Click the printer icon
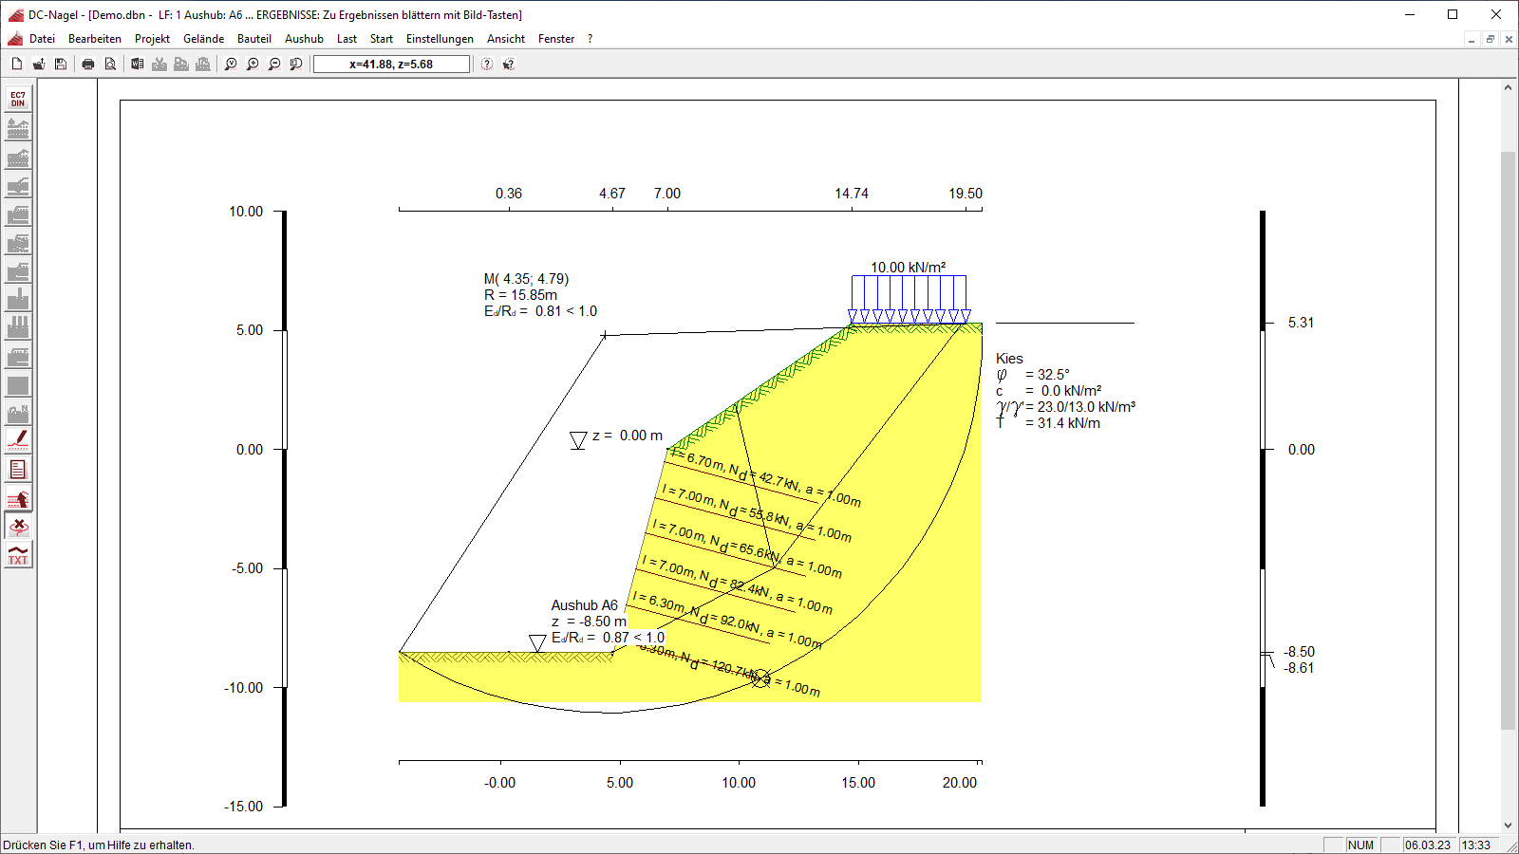The height and width of the screenshot is (854, 1519). point(88,65)
